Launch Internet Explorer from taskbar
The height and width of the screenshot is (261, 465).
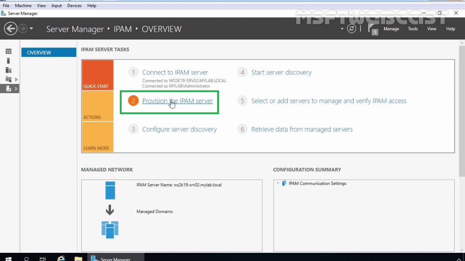click(61, 259)
